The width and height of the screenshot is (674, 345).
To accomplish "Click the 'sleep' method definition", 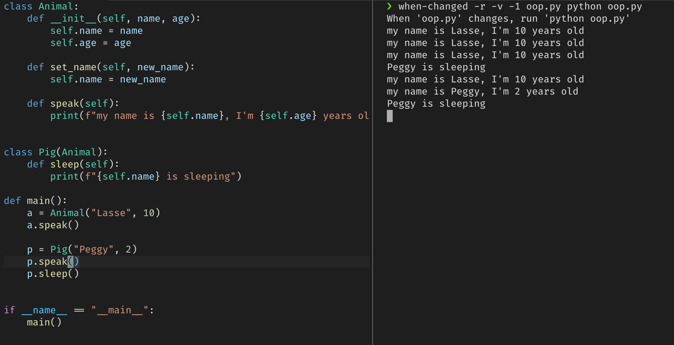I will (x=73, y=164).
